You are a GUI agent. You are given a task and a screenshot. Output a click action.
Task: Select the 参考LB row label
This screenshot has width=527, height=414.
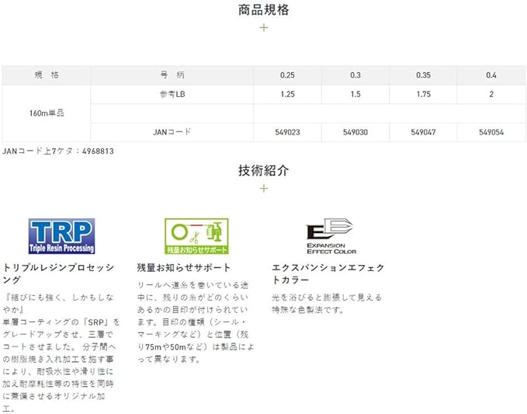click(172, 94)
